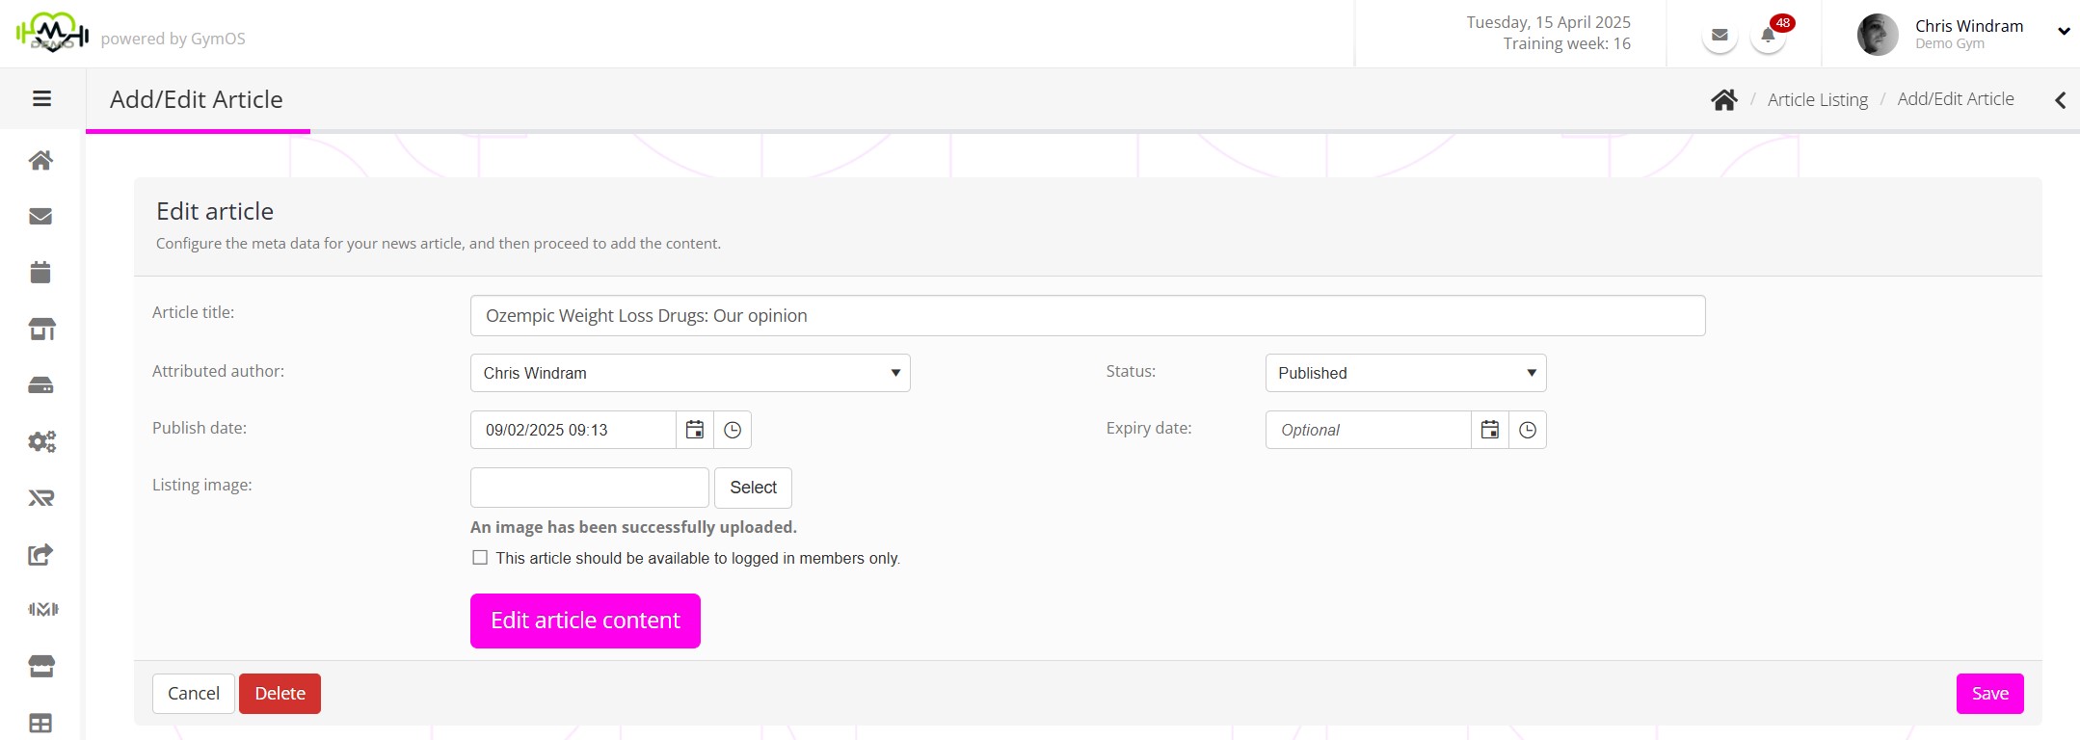The height and width of the screenshot is (740, 2080).
Task: Click the sidebar calendar icon
Action: tap(40, 273)
